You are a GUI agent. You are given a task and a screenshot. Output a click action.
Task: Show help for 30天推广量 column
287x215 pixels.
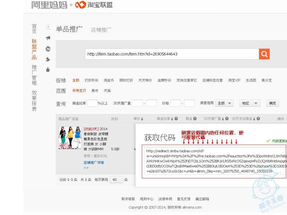[x=227, y=119]
